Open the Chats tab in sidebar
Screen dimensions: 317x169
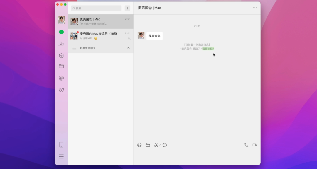(61, 32)
